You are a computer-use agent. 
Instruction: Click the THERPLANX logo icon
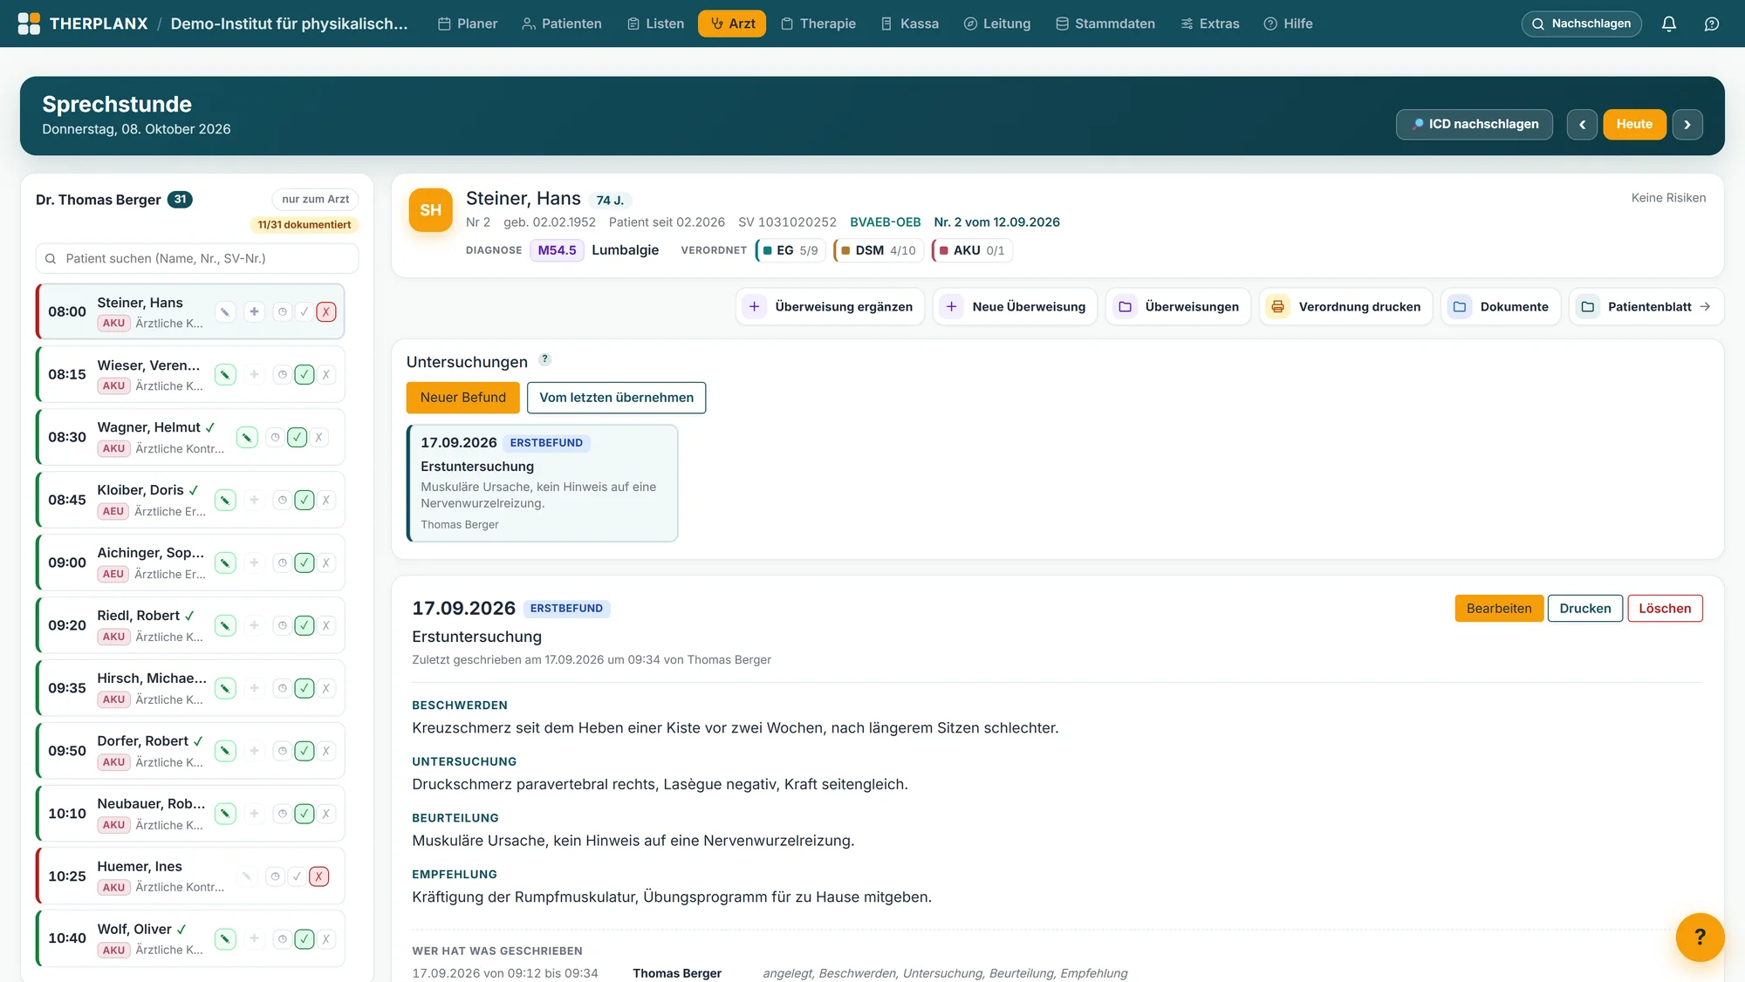tap(29, 24)
